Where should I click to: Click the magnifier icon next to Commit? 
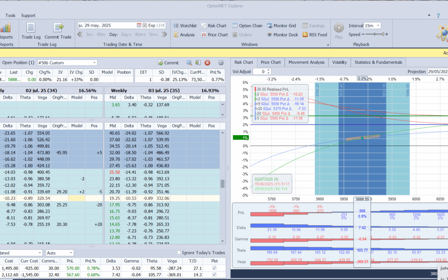click(189, 63)
